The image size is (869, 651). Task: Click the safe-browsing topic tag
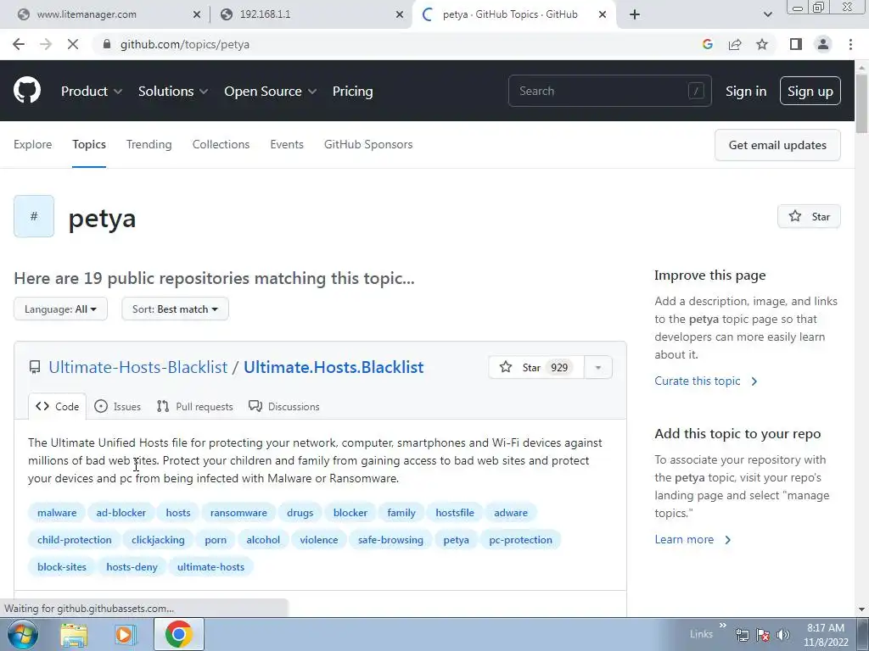[x=390, y=540]
